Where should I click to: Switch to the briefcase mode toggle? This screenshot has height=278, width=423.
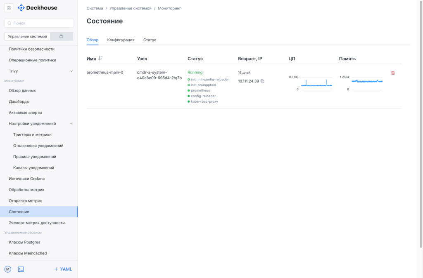(61, 36)
